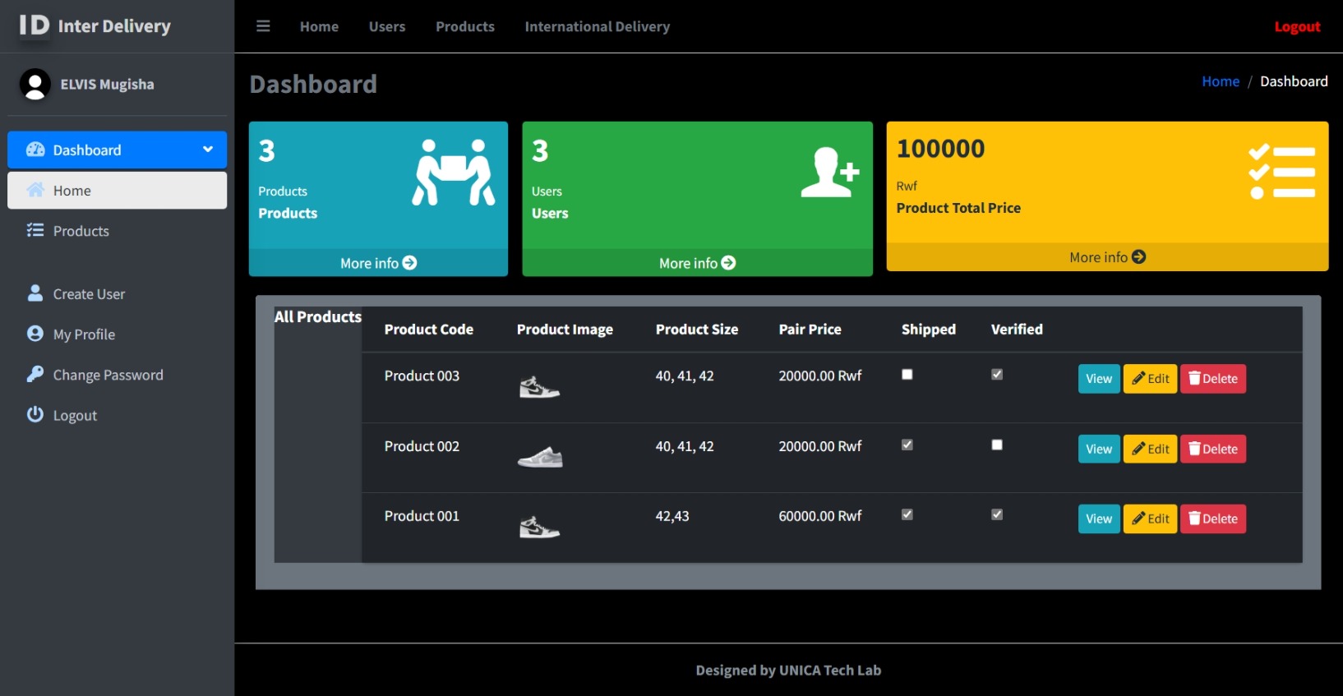Delete Product 001
This screenshot has height=696, width=1343.
point(1213,519)
